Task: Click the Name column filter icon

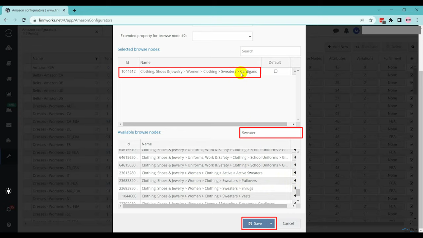Action: click(x=96, y=59)
